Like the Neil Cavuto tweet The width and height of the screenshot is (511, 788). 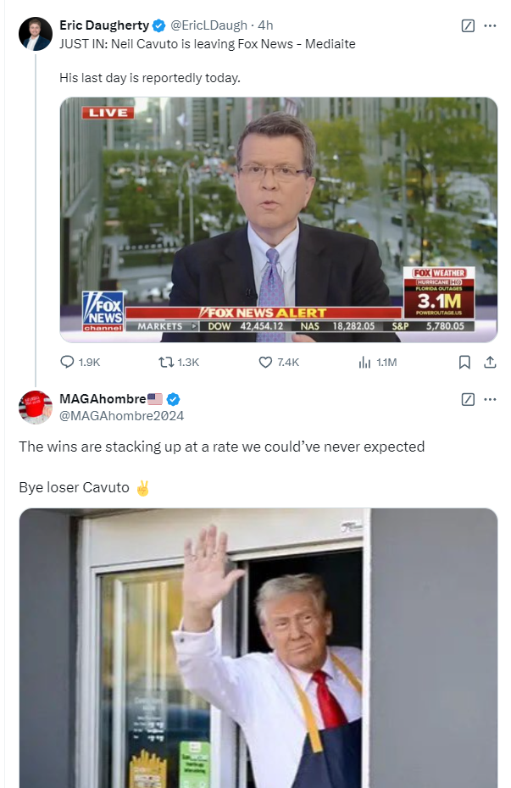(x=265, y=362)
